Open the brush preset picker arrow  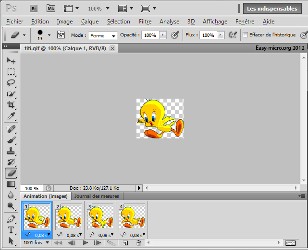[x=49, y=35]
